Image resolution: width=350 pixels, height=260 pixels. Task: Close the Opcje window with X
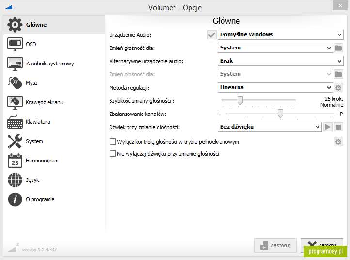340,5
